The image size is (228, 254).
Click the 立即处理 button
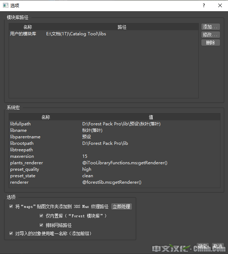(x=121, y=207)
